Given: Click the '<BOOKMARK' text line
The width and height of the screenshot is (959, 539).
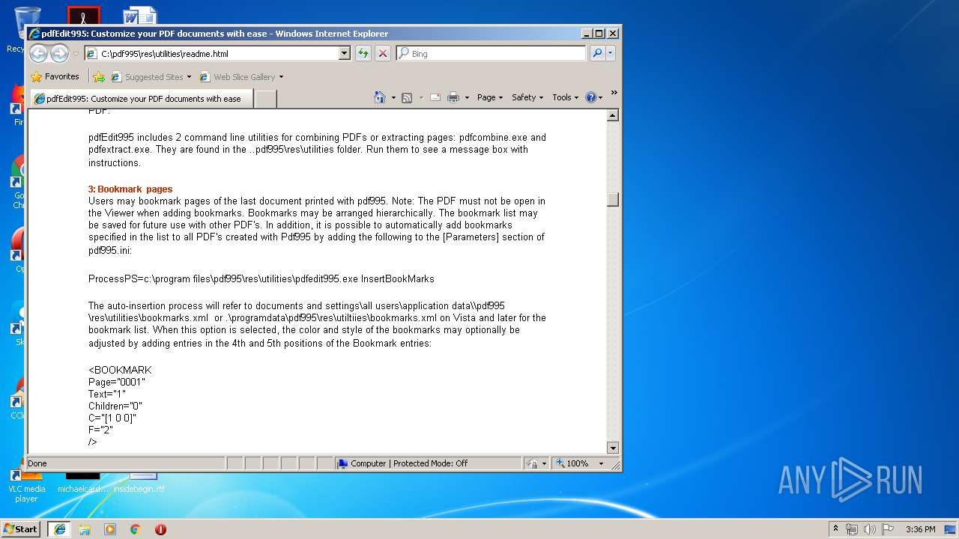Looking at the screenshot, I should (x=120, y=370).
